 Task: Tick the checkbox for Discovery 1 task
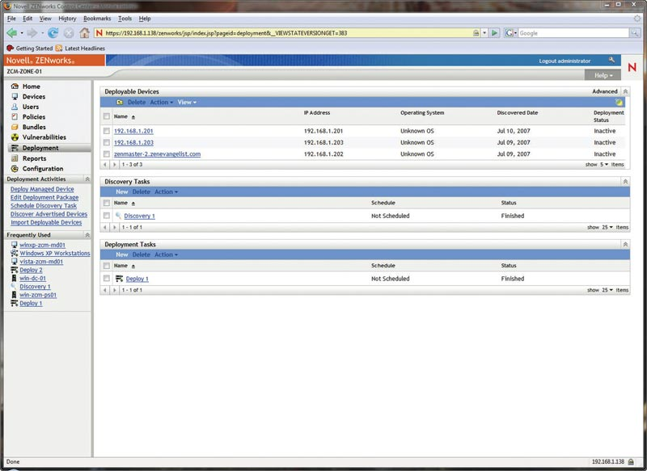point(107,216)
